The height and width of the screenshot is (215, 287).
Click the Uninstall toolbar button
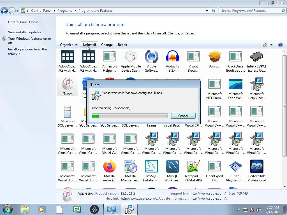coord(89,45)
